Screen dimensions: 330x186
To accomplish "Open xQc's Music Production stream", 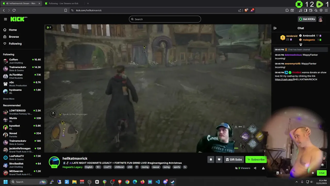I will (x=22, y=84).
